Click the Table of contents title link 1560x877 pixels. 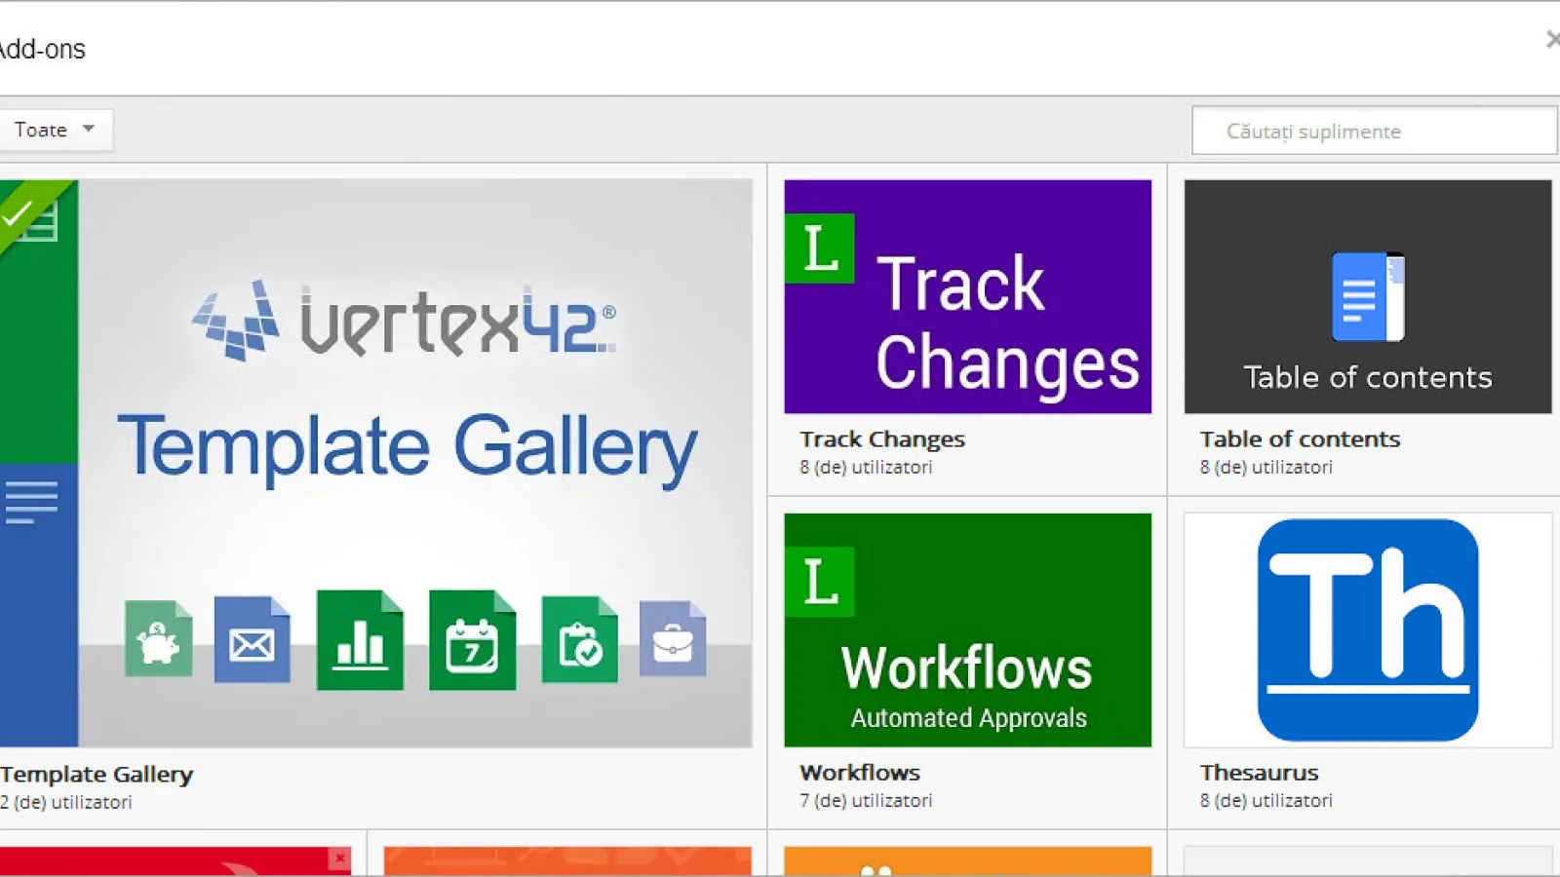pos(1300,439)
